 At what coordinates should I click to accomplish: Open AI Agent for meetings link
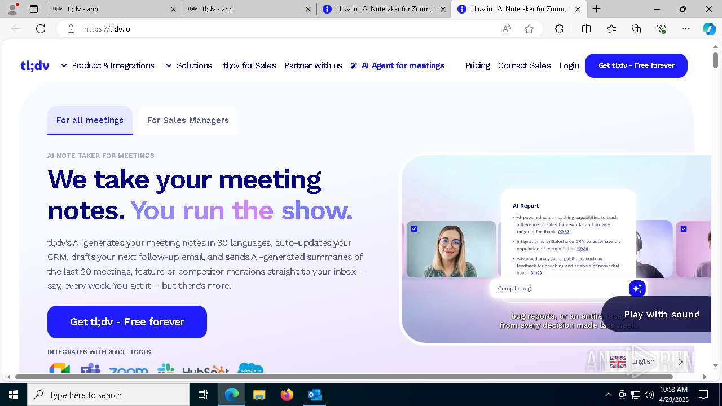[x=397, y=65]
